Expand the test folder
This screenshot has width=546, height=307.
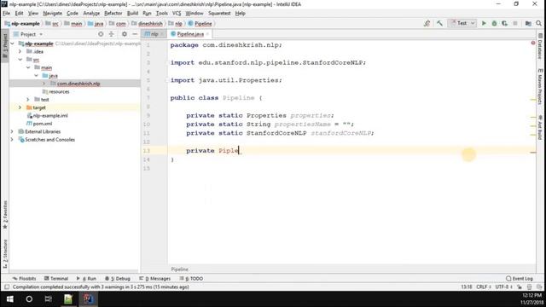[28, 100]
